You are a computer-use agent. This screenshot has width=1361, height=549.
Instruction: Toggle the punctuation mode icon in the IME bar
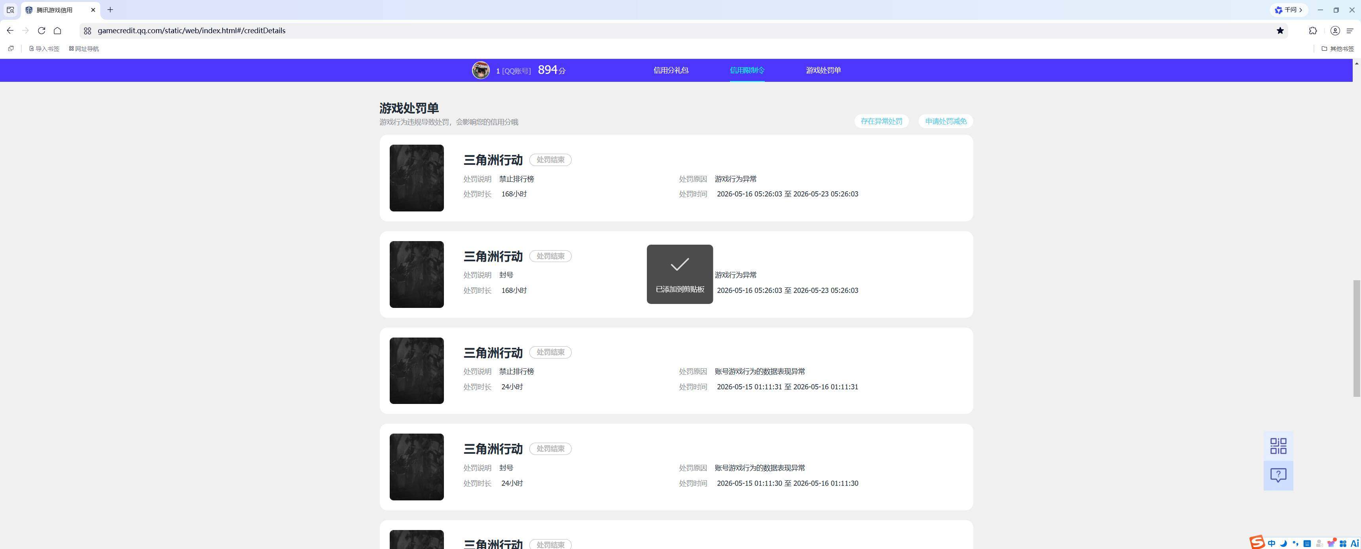1295,544
